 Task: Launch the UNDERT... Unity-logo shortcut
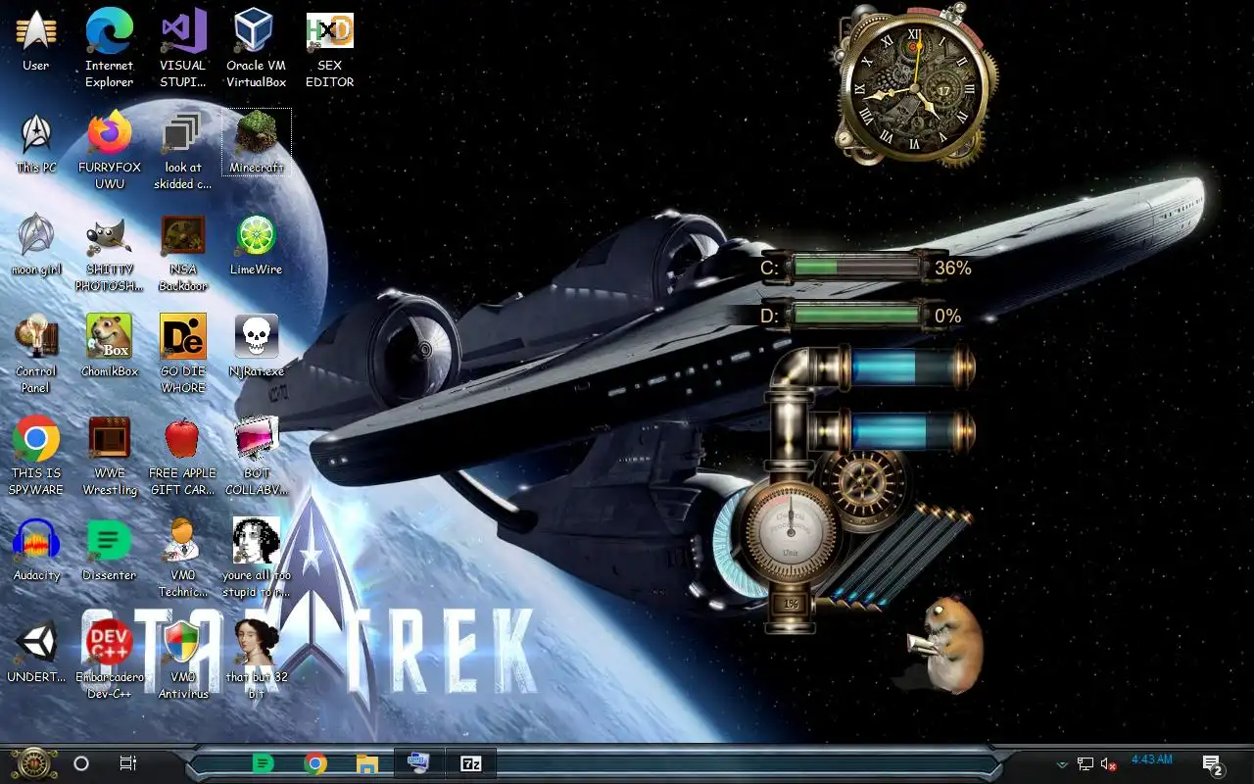pos(36,653)
